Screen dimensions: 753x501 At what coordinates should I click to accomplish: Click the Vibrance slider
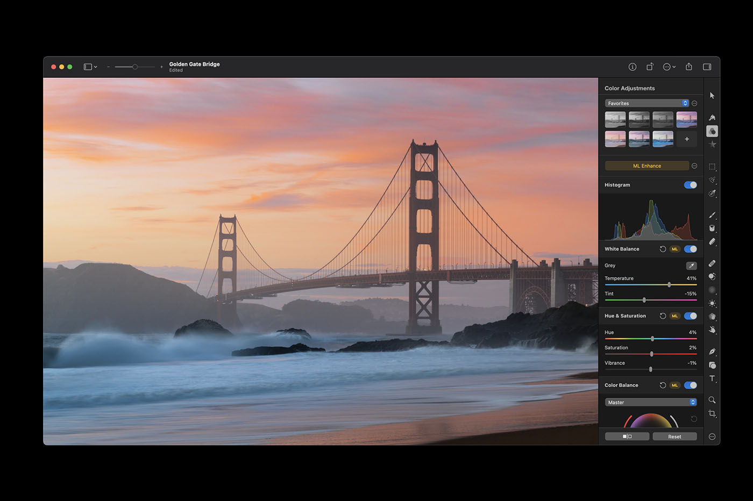coord(651,369)
